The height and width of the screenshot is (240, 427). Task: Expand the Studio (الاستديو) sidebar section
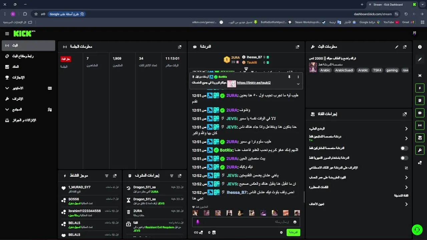[x=7, y=88]
